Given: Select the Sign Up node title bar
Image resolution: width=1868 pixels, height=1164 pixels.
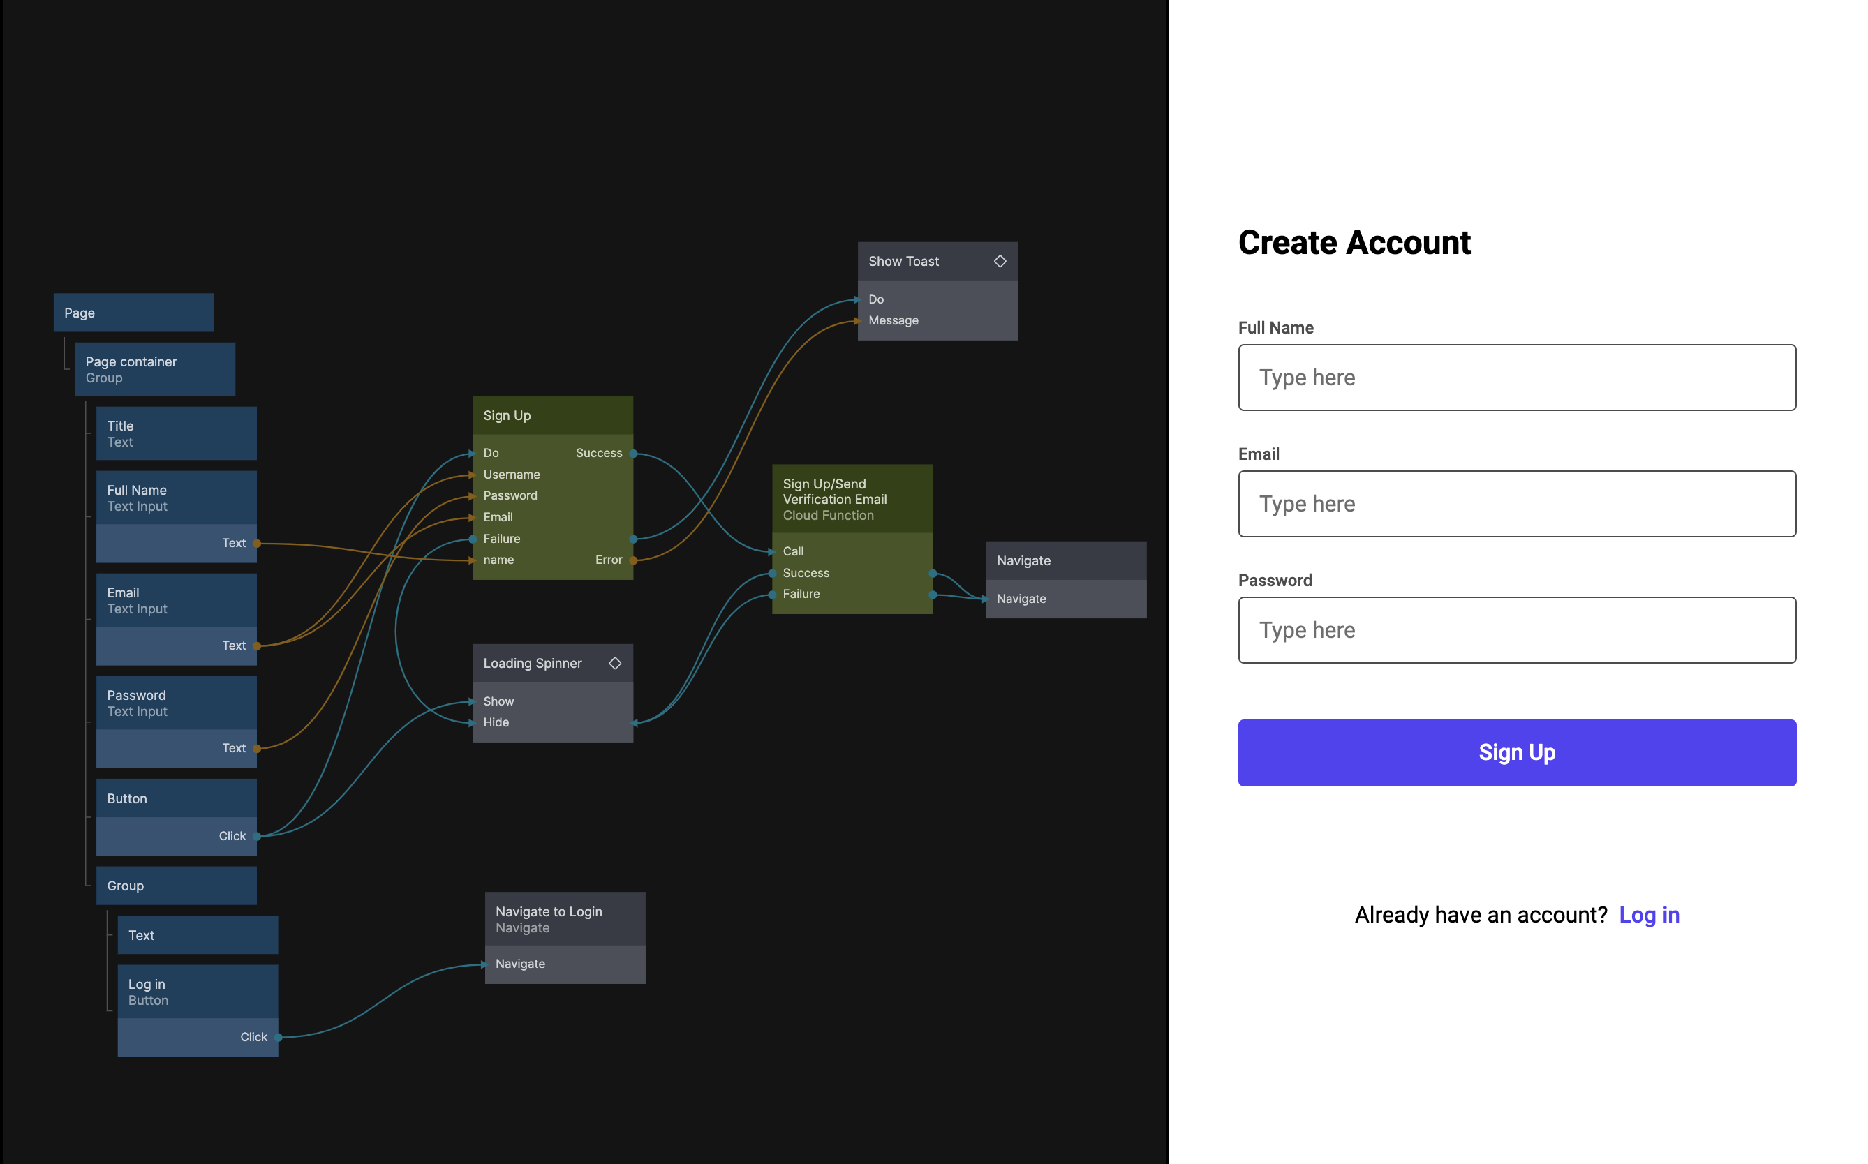Looking at the screenshot, I should [x=552, y=416].
